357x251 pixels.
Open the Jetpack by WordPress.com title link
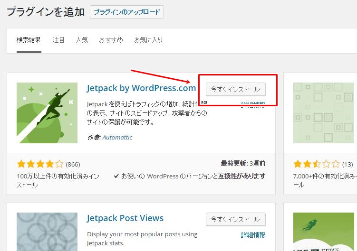click(x=141, y=88)
